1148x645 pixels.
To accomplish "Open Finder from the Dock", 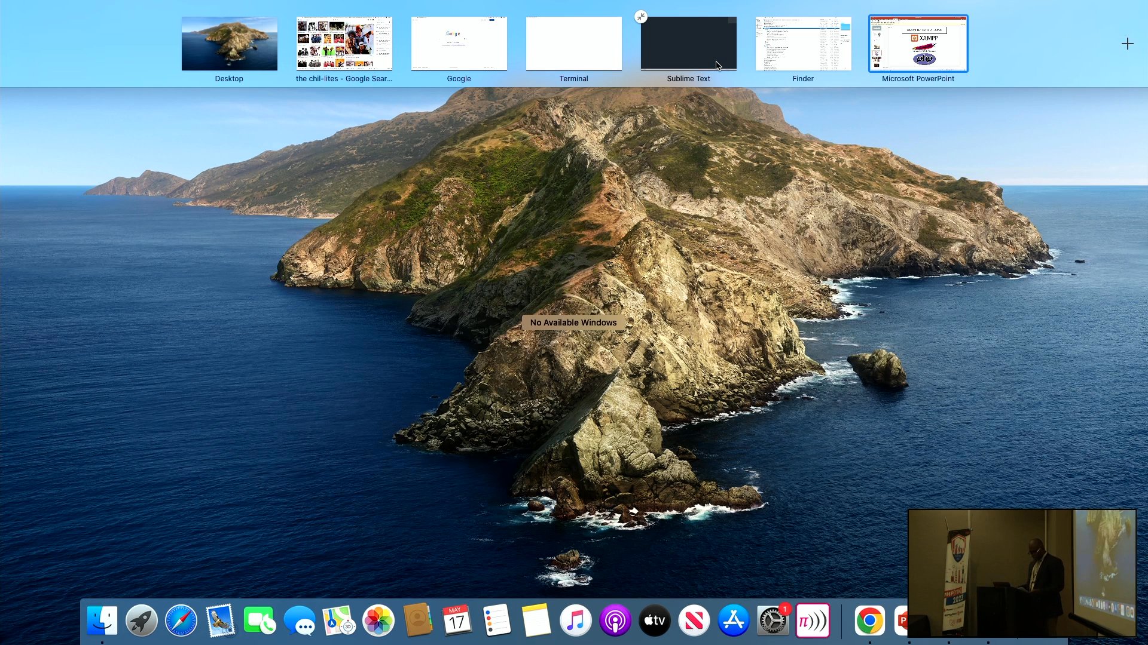I will 102,621.
